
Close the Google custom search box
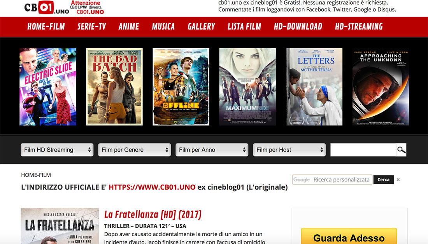click(398, 180)
